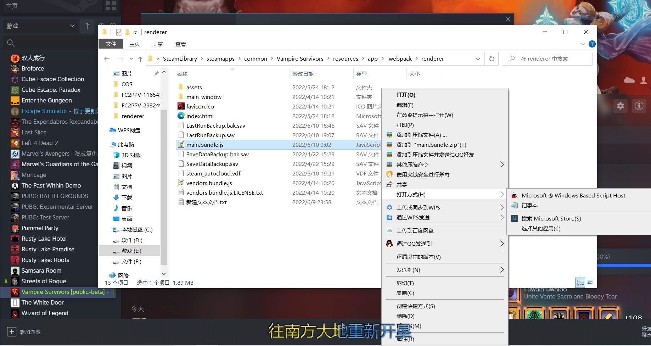Select Enter the Gungeon icon in Steam list
Screen dimensions: 651x346
15,100
